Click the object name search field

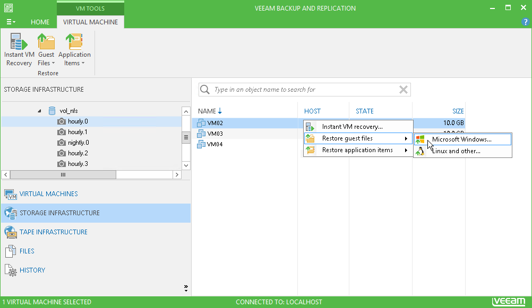click(305, 90)
